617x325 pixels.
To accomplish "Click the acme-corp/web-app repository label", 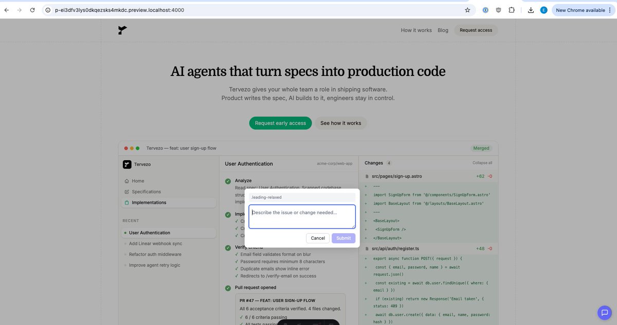I will 335,164.
